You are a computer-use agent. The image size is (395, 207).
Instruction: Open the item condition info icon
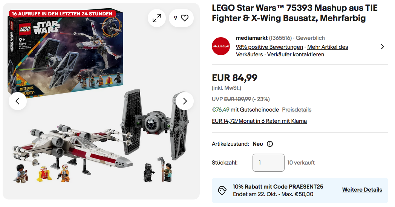(x=270, y=144)
